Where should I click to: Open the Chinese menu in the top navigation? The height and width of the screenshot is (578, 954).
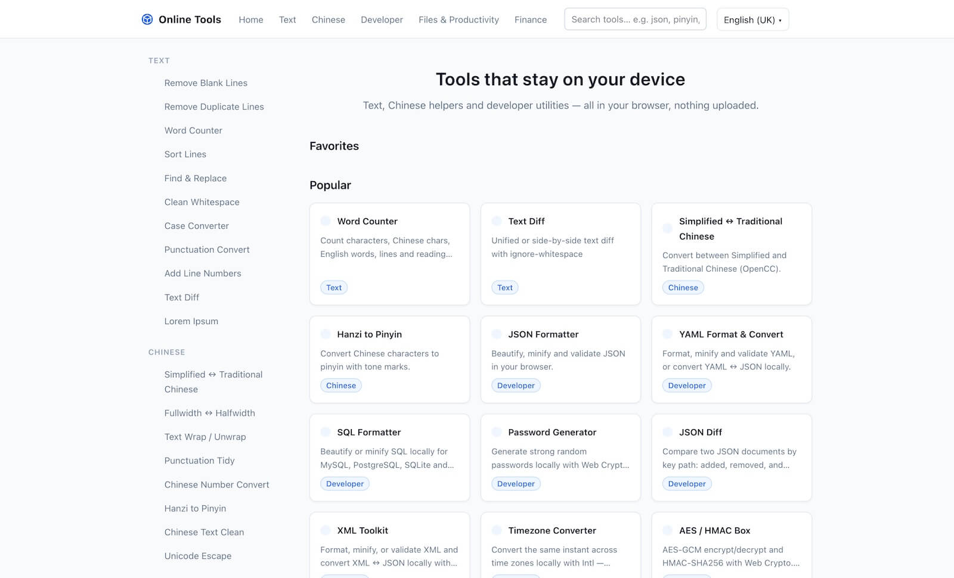(x=329, y=20)
